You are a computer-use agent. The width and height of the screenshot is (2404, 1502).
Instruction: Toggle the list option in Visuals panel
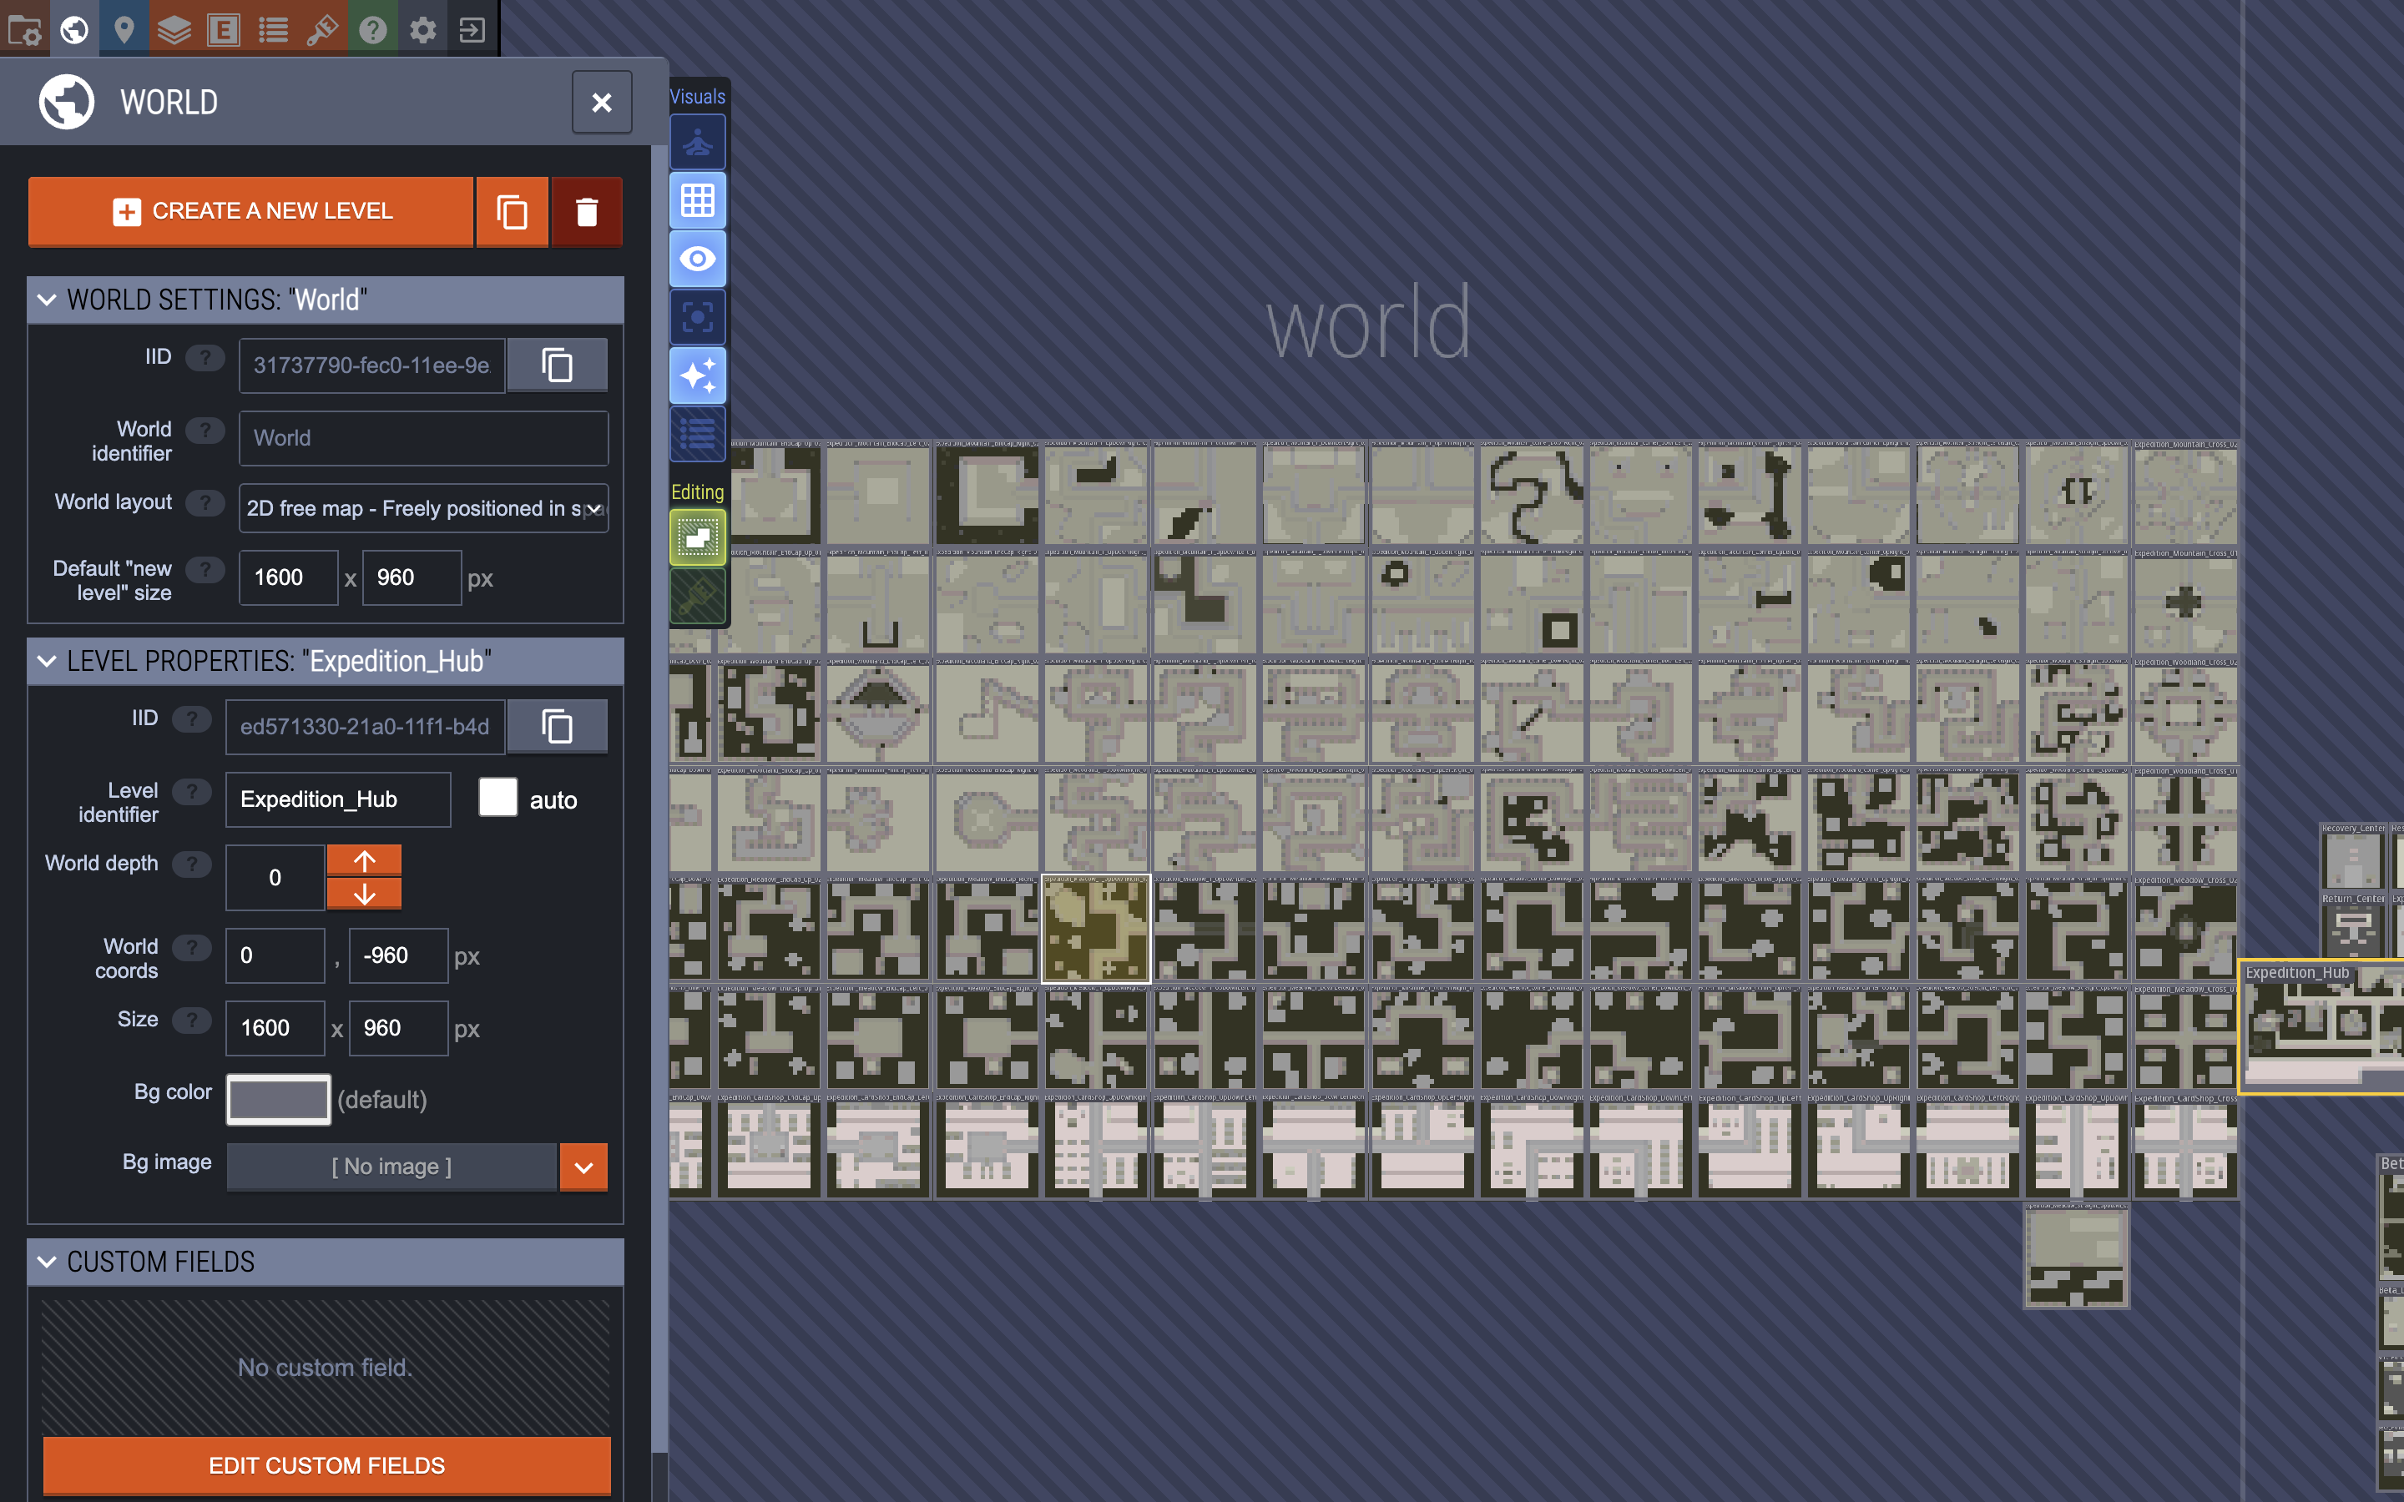click(697, 434)
